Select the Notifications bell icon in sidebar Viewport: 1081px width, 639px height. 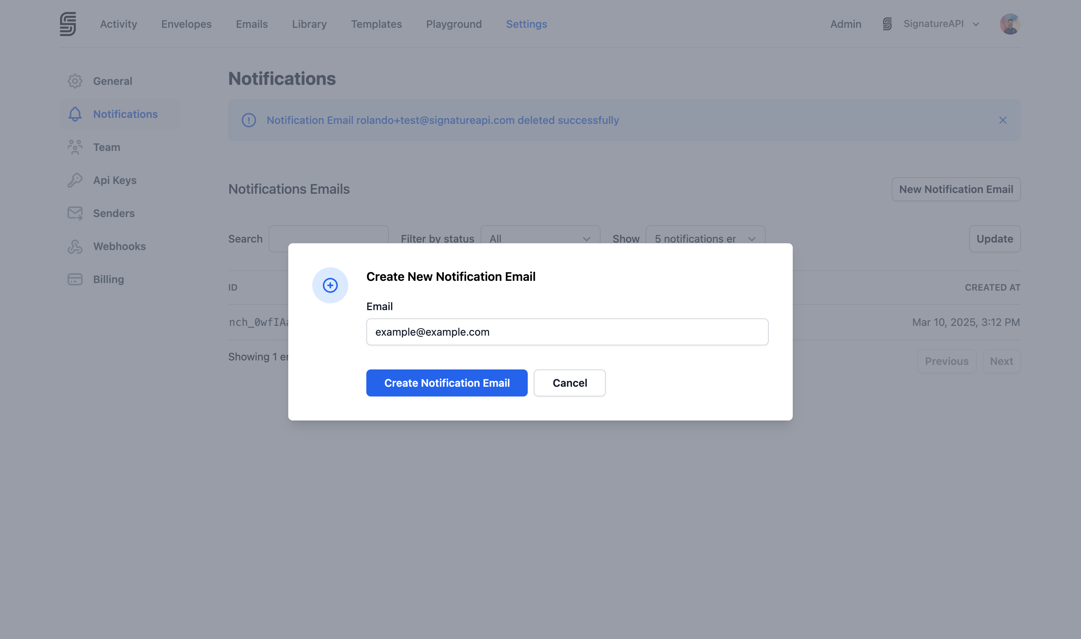tap(74, 114)
